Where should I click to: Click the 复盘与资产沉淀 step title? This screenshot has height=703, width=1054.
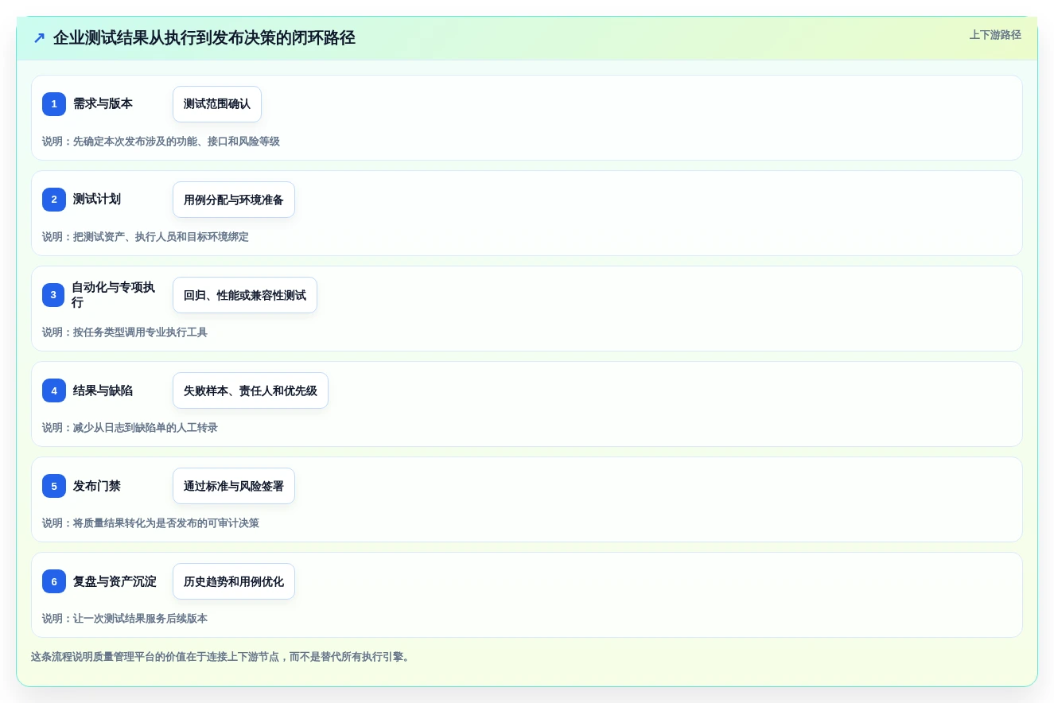coord(115,581)
